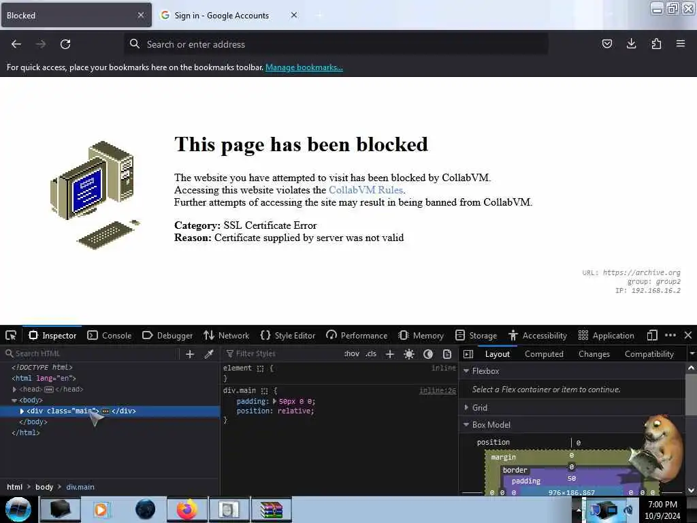Toggle responsive design mode icon

point(652,335)
